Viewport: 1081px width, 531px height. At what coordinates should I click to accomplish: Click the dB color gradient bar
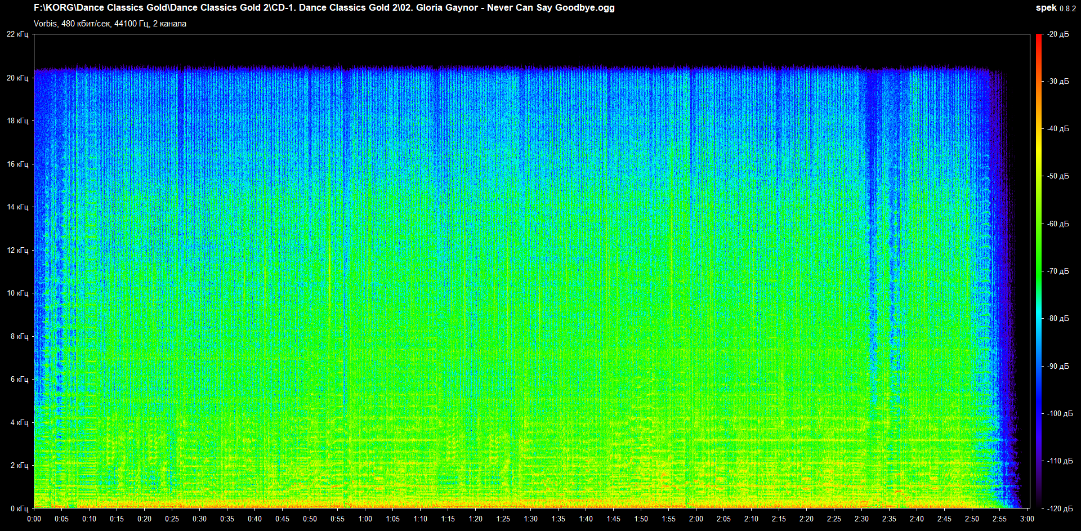(x=1038, y=270)
